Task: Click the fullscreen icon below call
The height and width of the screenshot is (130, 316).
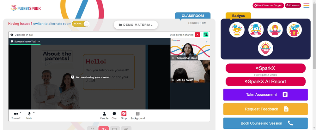Action: pyautogui.click(x=92, y=128)
